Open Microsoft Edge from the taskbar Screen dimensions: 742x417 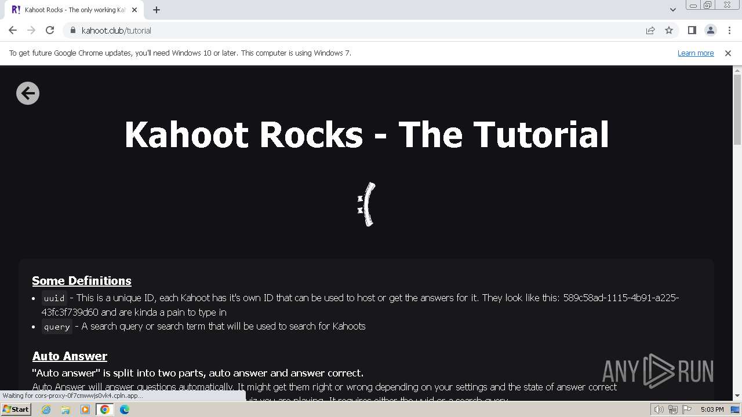pos(125,409)
